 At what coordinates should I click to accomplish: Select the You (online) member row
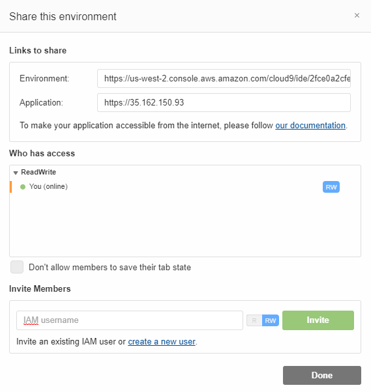[185, 187]
